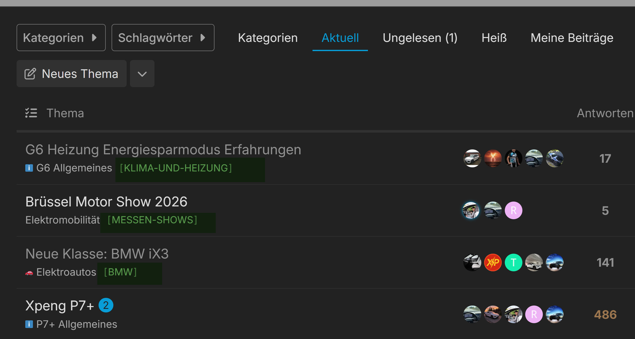635x339 pixels.
Task: Click pink R avatar in Brüssel row
Action: [x=513, y=211]
